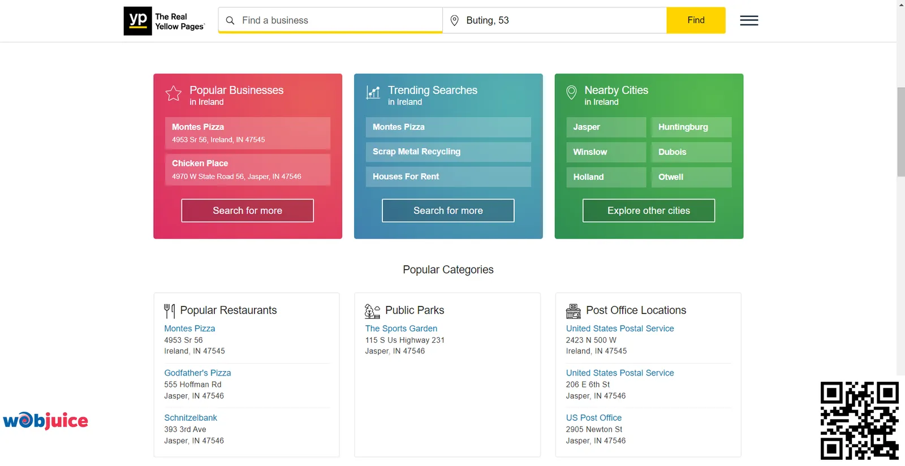
Task: Click Post Office Locations heading
Action: (x=636, y=310)
